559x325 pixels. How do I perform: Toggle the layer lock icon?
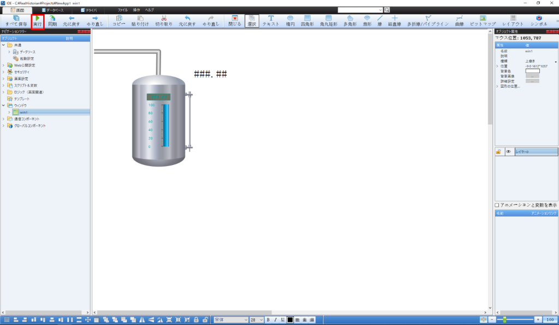[x=498, y=152]
